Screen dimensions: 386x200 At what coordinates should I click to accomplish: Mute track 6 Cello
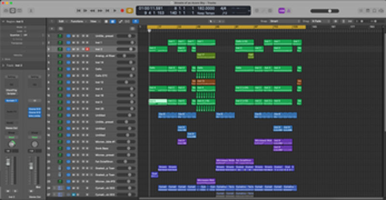tap(74, 69)
